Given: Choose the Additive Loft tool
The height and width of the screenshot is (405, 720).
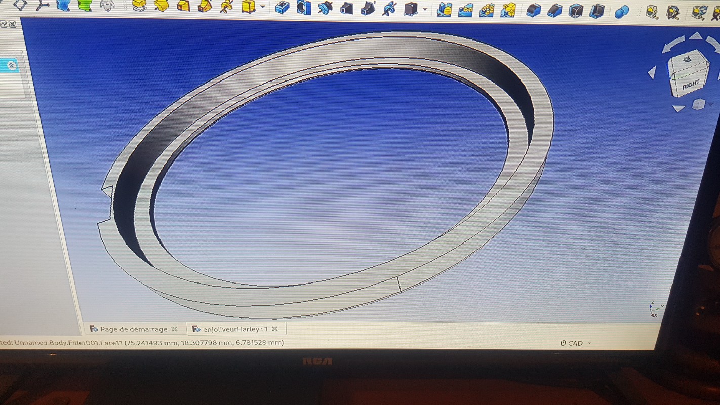Looking at the screenshot, I should (183, 6).
